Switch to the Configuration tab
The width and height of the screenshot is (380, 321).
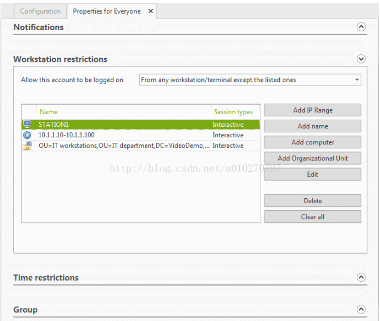[40, 11]
